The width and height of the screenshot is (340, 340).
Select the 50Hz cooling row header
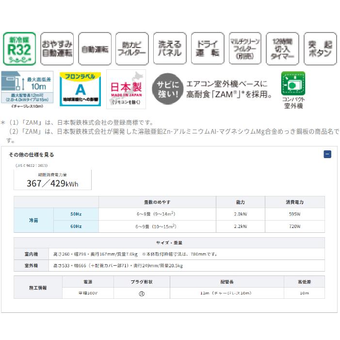coord(76,214)
